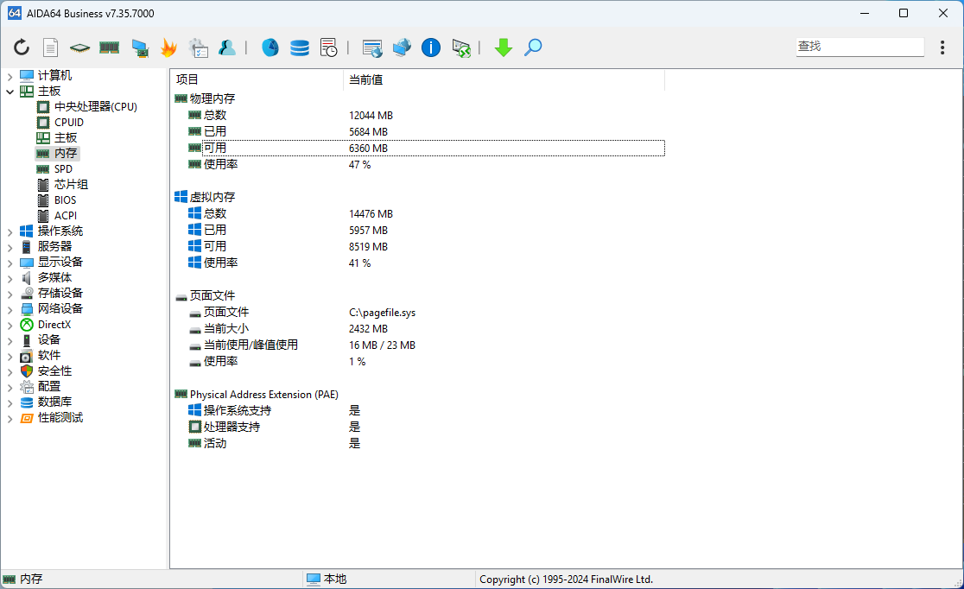Viewport: 964px width, 589px height.
Task: Collapse the 主板 tree node
Action: pos(10,92)
